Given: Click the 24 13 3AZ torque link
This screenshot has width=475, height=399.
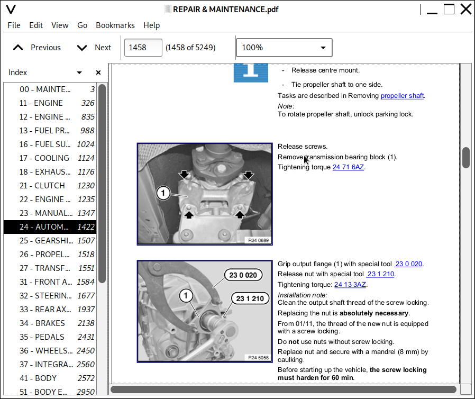Looking at the screenshot, I should click(x=350, y=285).
